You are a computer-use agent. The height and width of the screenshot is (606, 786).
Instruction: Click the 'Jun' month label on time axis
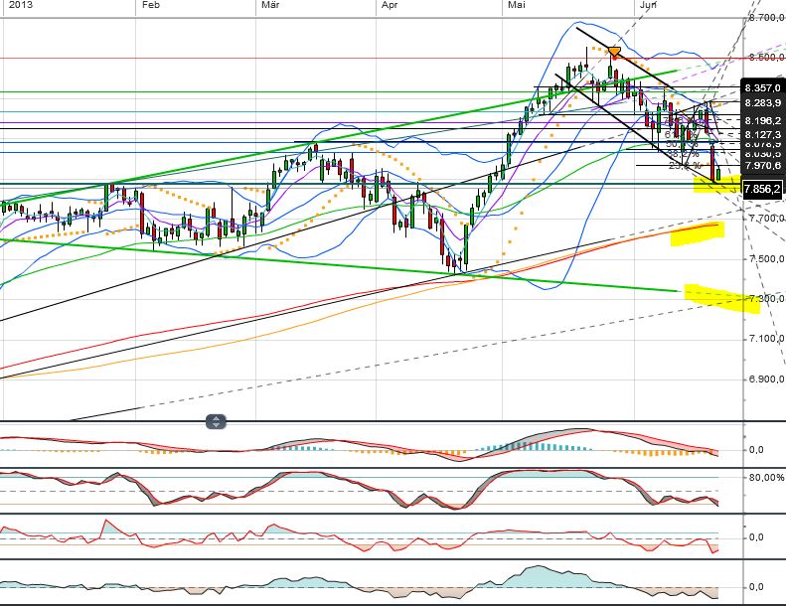tap(649, 5)
